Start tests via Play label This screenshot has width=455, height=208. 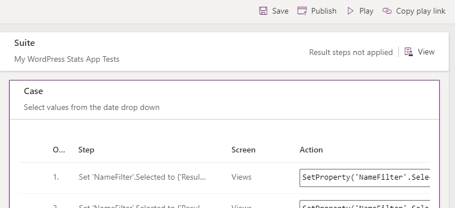366,11
